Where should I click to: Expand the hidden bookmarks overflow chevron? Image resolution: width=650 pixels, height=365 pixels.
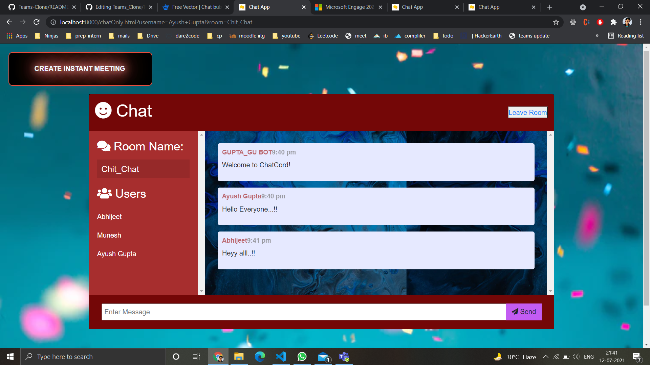tap(597, 36)
